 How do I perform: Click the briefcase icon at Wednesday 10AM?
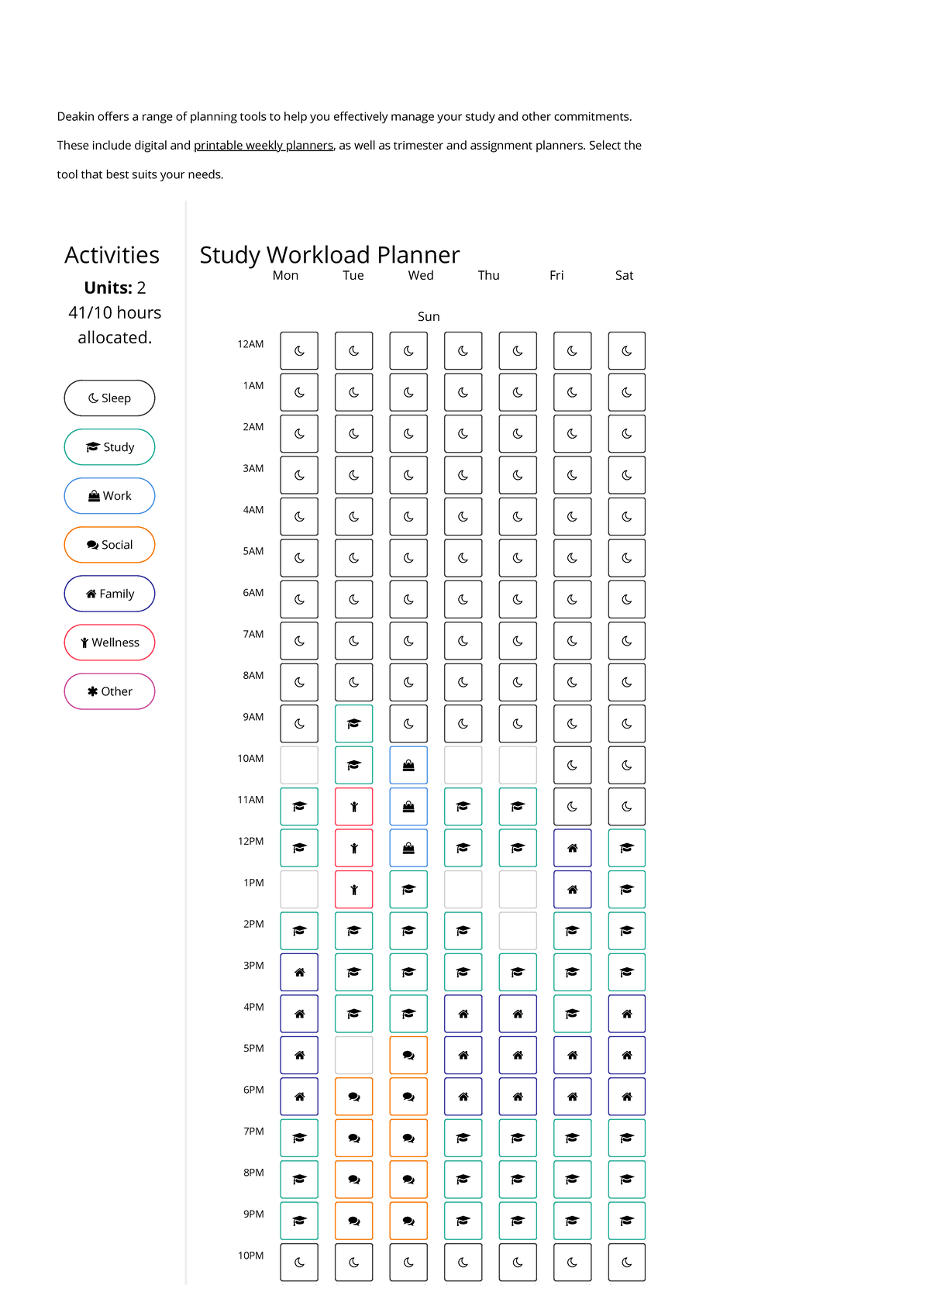point(408,765)
